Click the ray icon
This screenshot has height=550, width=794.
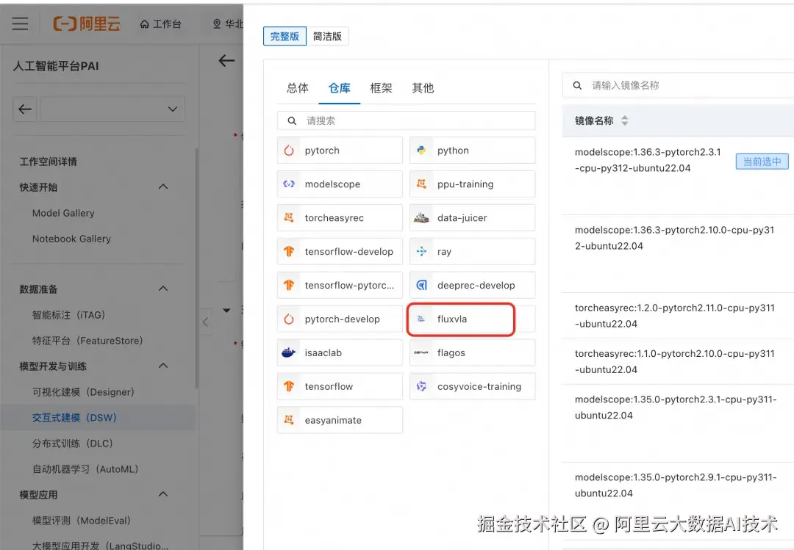(421, 251)
